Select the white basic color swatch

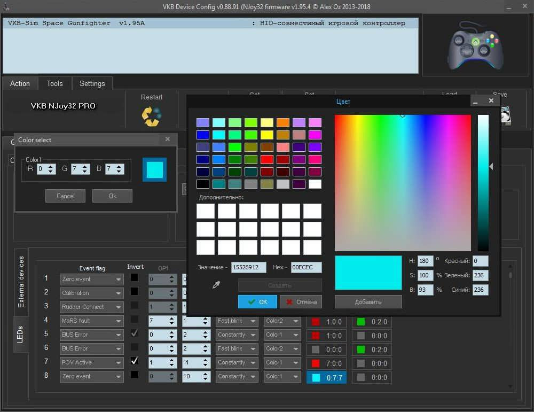315,184
